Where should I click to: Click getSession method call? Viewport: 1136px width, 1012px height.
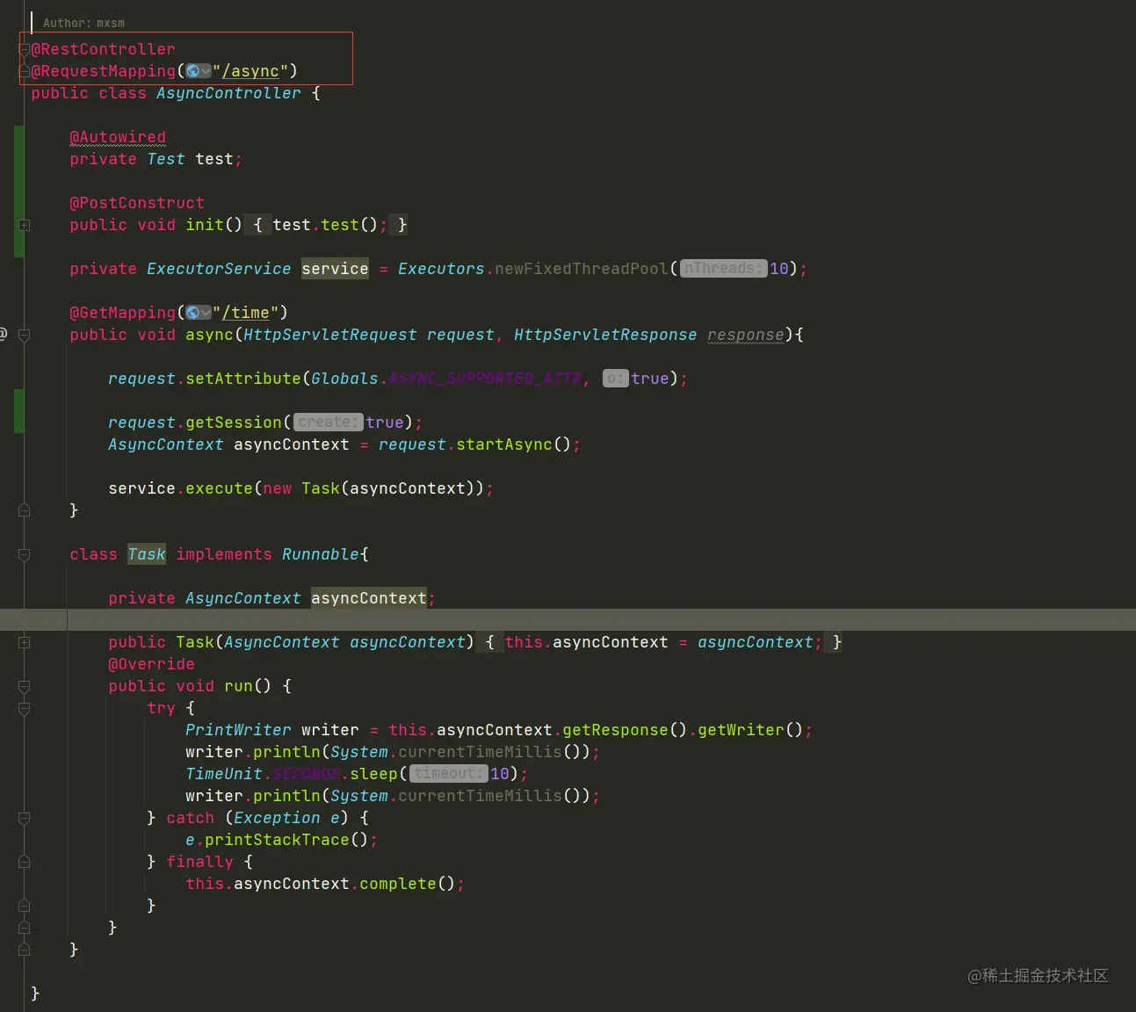pyautogui.click(x=234, y=423)
